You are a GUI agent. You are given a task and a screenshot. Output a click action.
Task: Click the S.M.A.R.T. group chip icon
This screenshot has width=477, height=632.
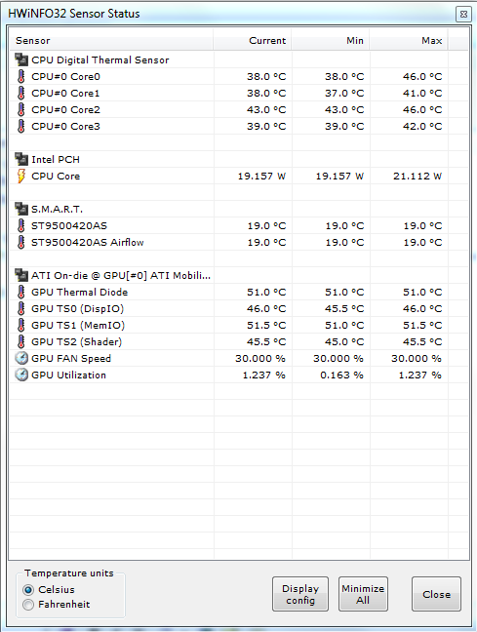click(21, 209)
